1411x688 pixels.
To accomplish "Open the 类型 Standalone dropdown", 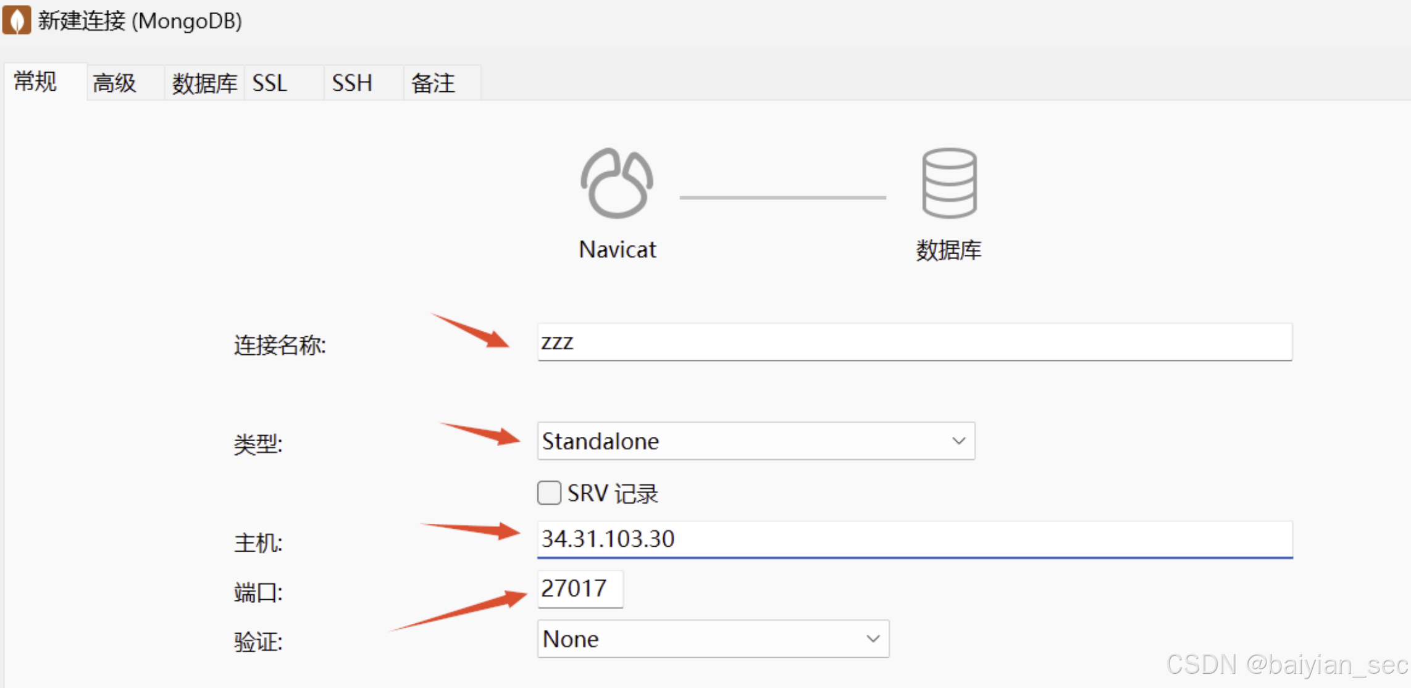I will pos(755,441).
